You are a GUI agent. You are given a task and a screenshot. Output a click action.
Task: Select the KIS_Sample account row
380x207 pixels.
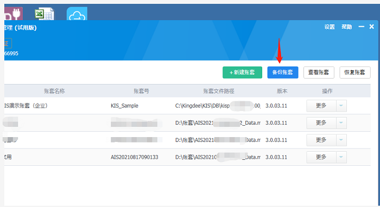pos(187,106)
